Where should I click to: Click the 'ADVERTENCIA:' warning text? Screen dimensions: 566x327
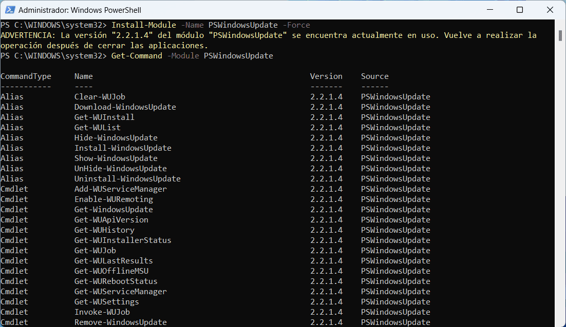(28, 35)
